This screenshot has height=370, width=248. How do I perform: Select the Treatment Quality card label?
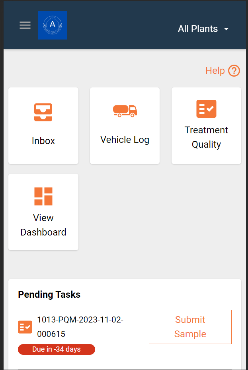[x=206, y=137]
